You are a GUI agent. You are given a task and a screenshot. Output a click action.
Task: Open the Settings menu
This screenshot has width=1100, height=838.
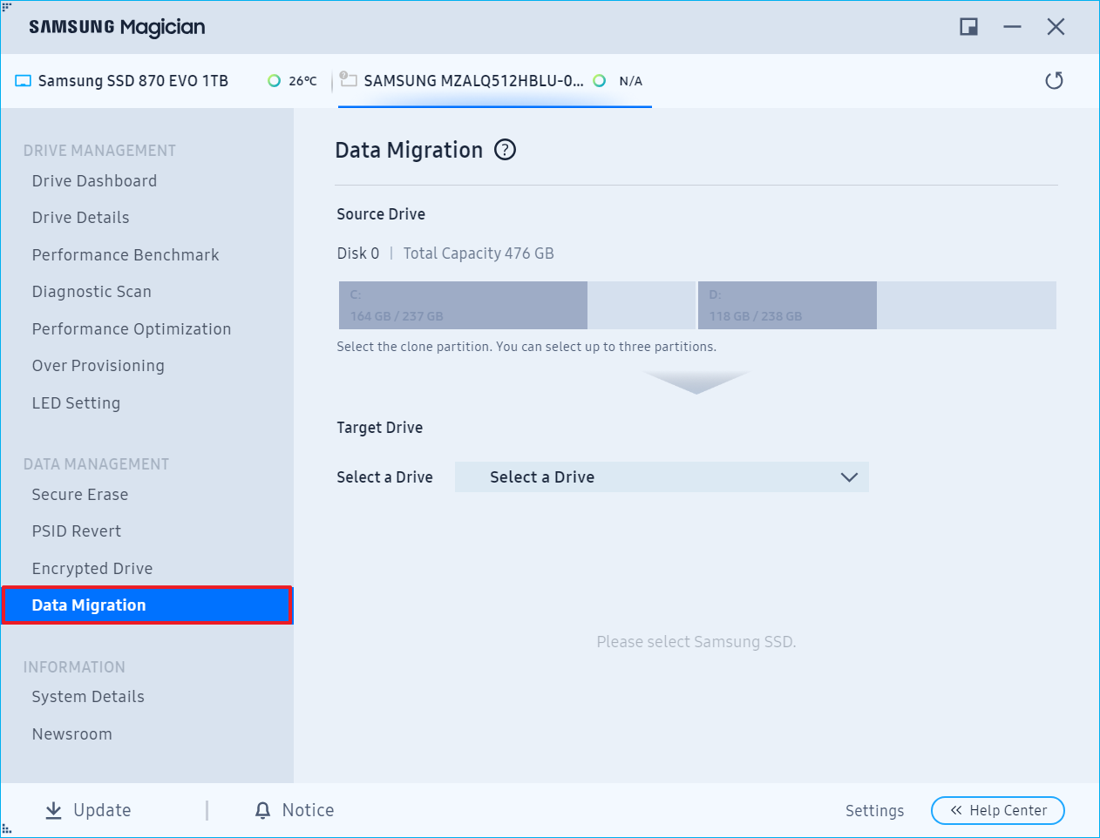tap(874, 810)
